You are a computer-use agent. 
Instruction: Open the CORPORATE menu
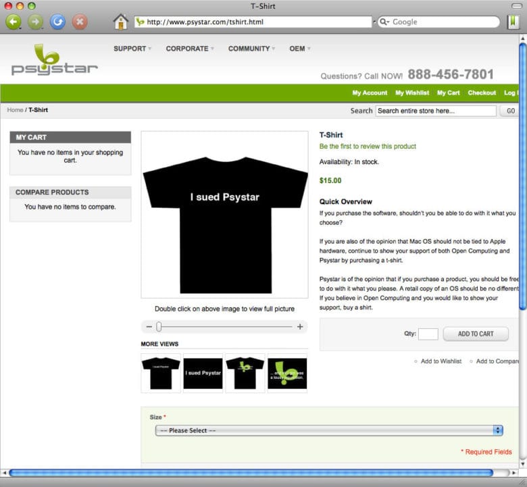tap(190, 49)
